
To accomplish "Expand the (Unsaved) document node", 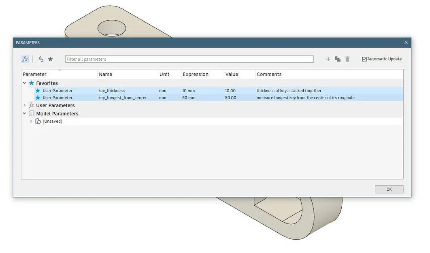I will pyautogui.click(x=31, y=121).
